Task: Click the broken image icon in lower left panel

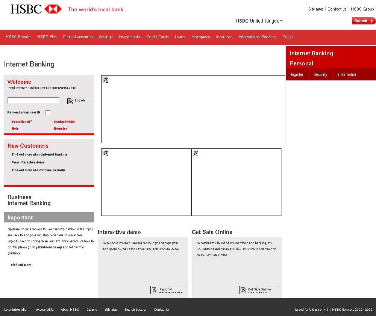Action: coord(106,153)
